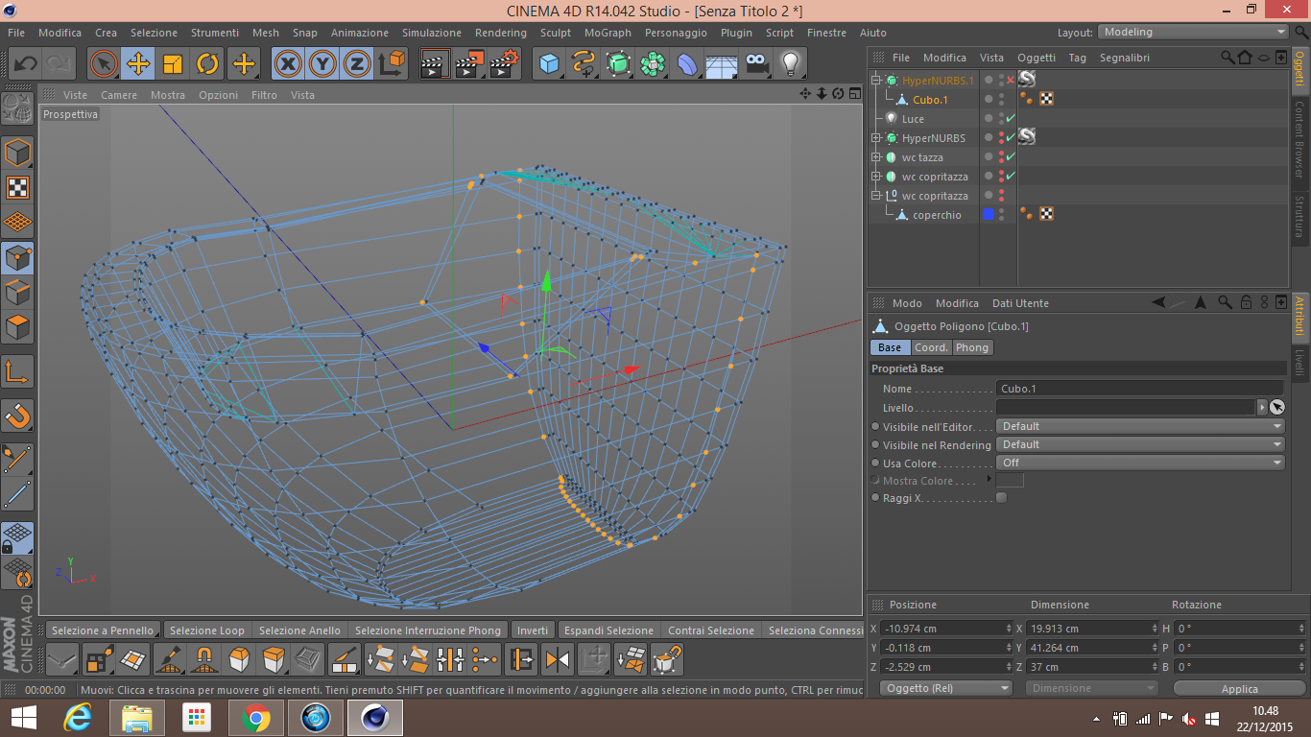
Task: Add a Camera object from toolbar
Action: 757,64
